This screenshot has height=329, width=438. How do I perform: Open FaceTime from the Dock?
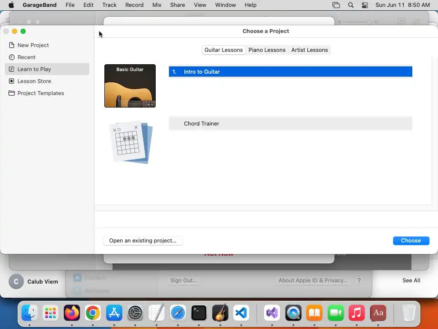335,313
